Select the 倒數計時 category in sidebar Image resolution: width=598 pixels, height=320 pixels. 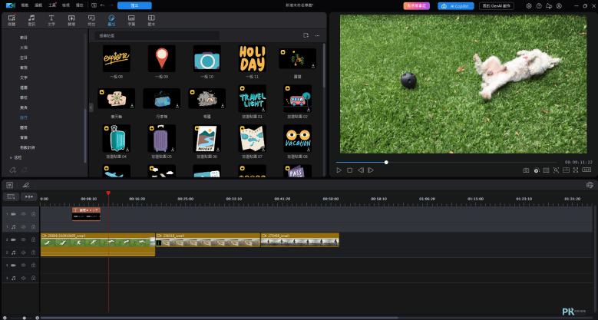coord(28,147)
